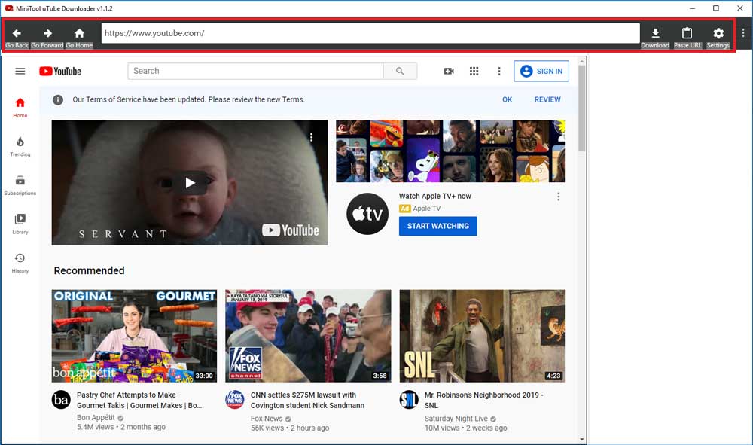Click the Apple TV+ banner collage

(450, 151)
